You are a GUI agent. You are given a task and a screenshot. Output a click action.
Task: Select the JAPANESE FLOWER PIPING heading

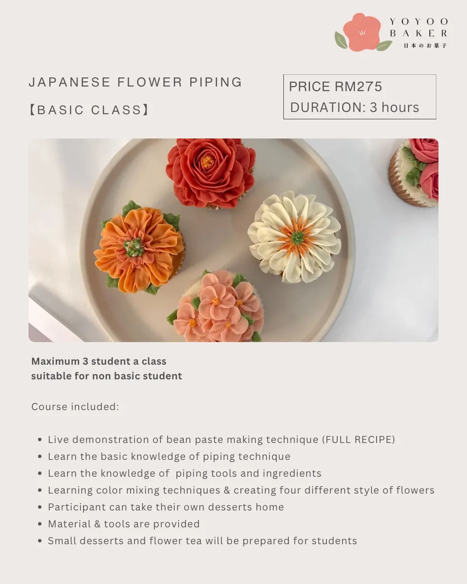tap(135, 82)
